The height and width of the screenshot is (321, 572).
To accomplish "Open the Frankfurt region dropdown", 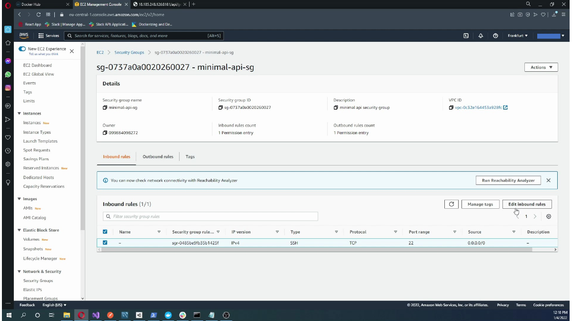I will point(518,36).
